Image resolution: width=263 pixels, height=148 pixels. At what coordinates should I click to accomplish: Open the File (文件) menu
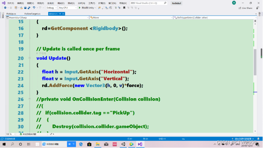[11, 3]
